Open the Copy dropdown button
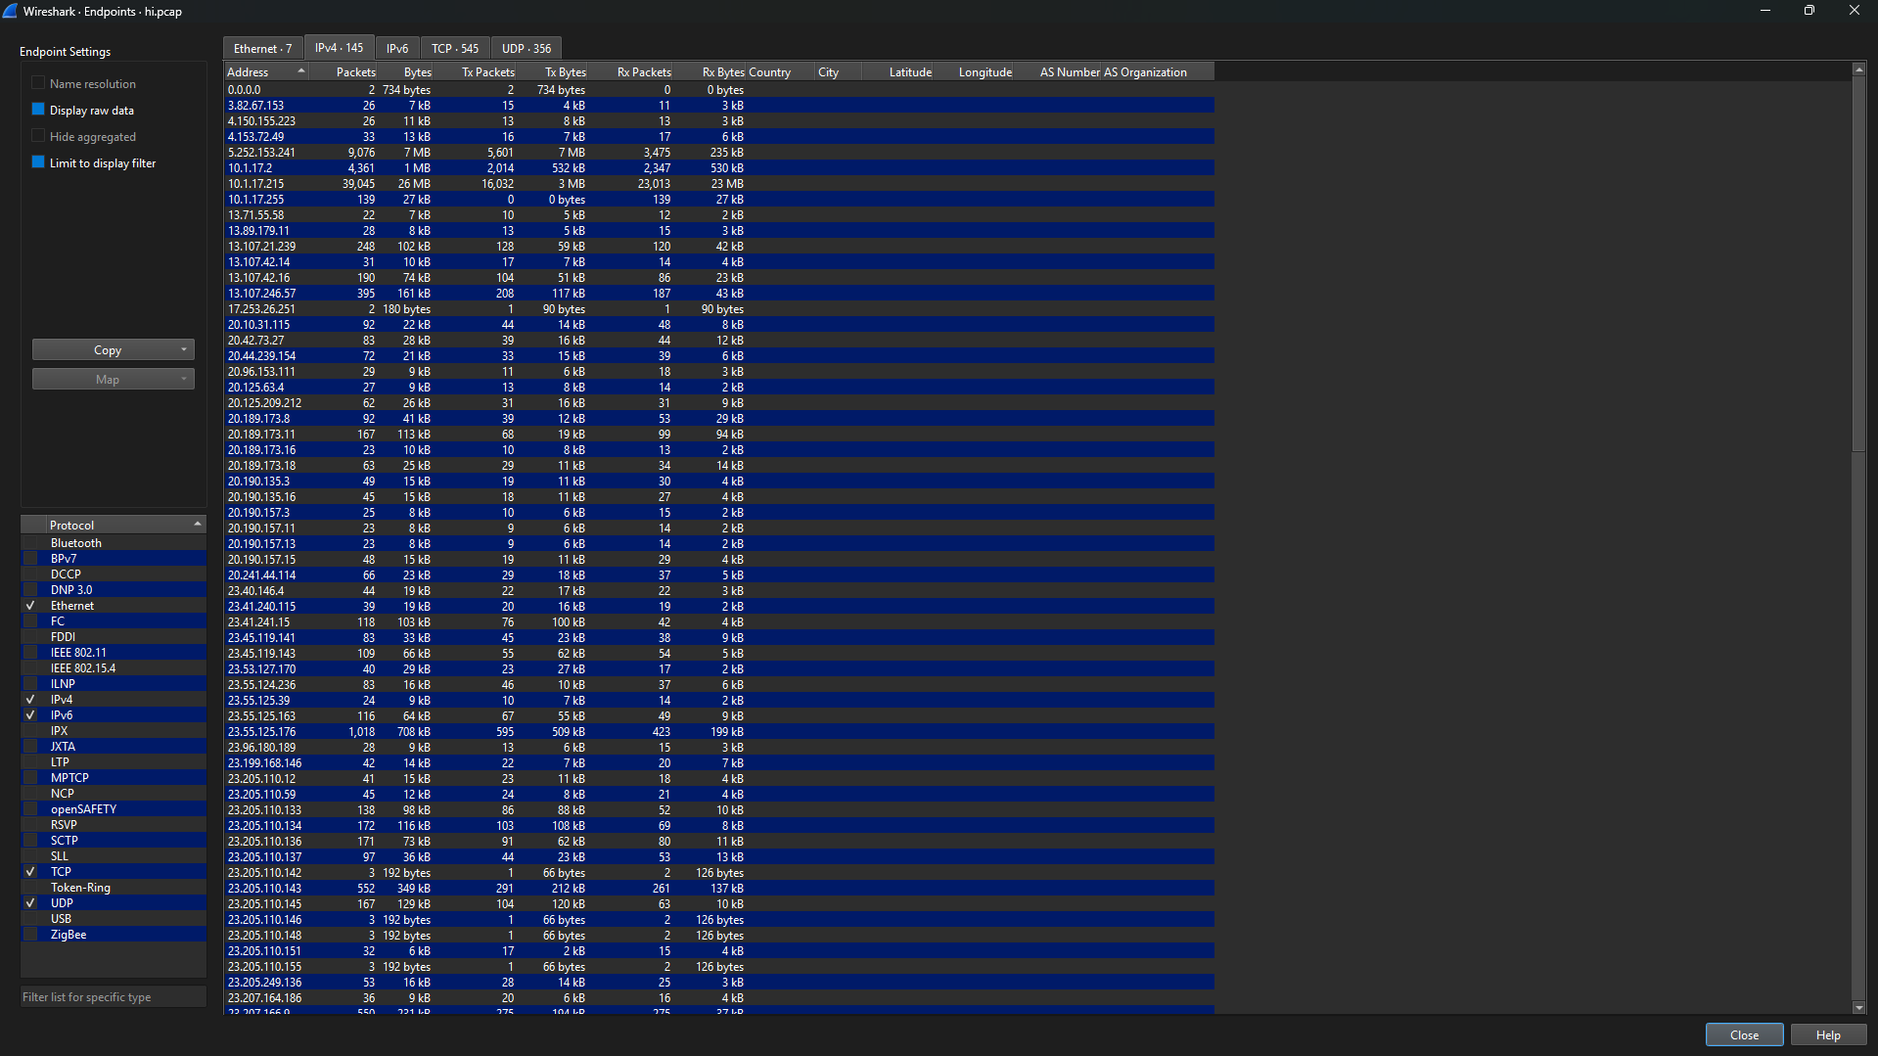The image size is (1878, 1056). (114, 349)
